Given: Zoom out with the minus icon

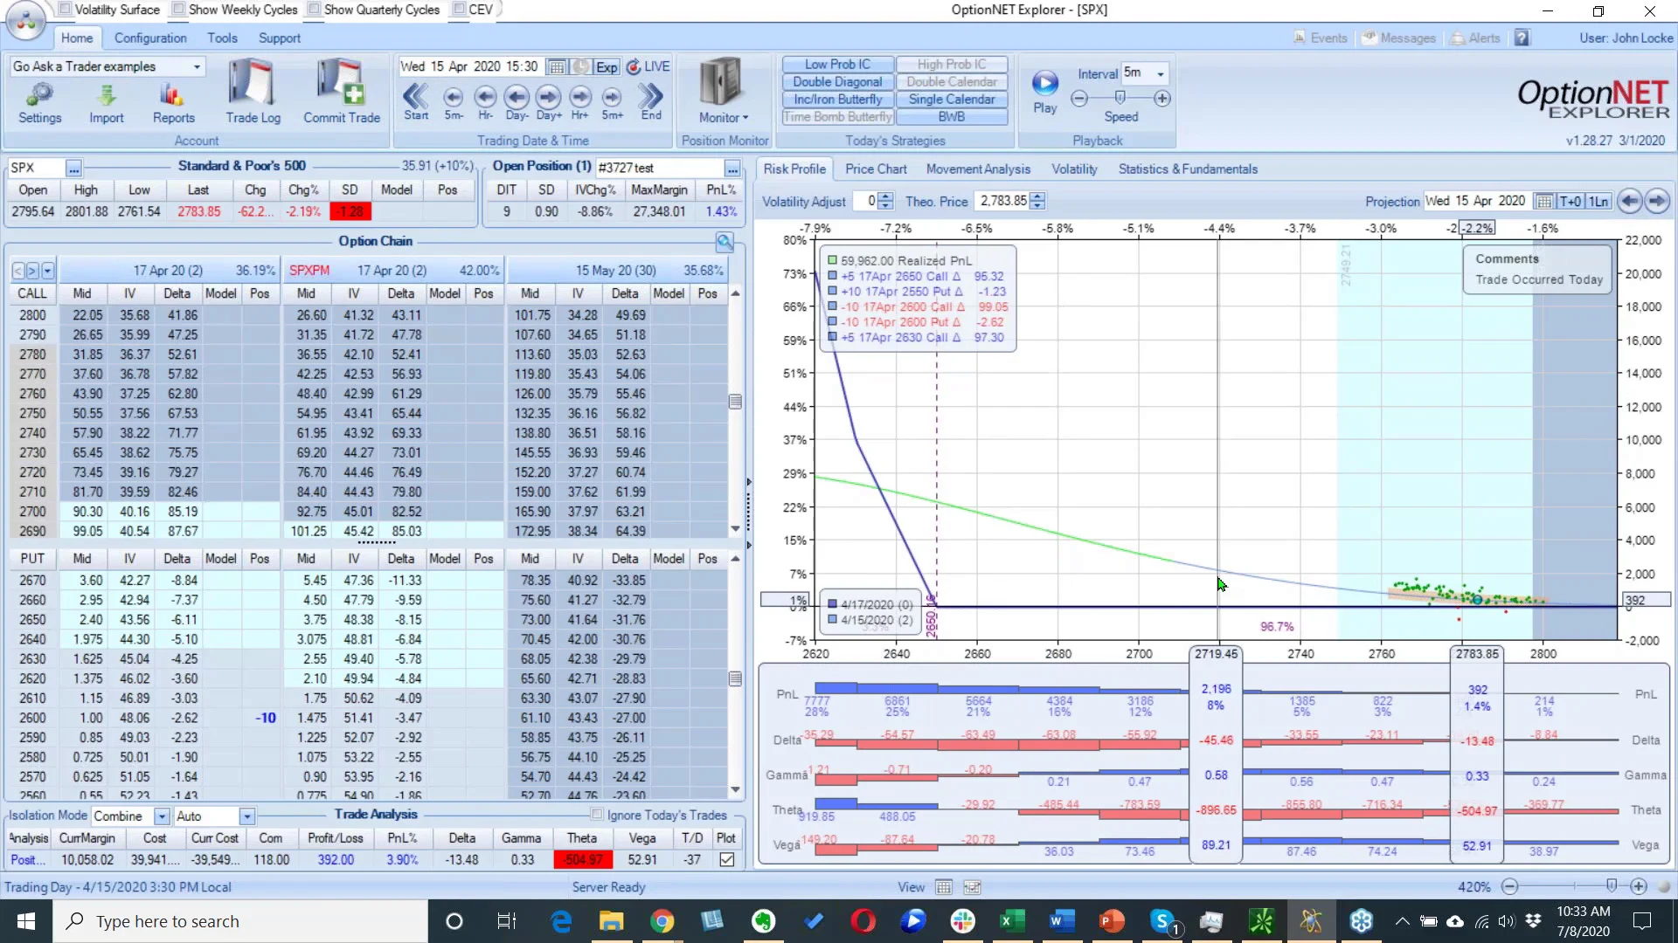Looking at the screenshot, I should click(x=1509, y=886).
